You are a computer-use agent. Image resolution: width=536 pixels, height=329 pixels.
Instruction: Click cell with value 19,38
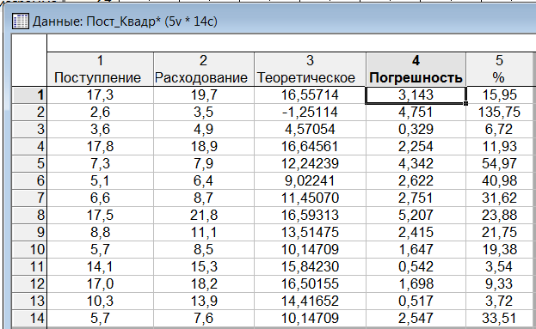click(x=499, y=249)
